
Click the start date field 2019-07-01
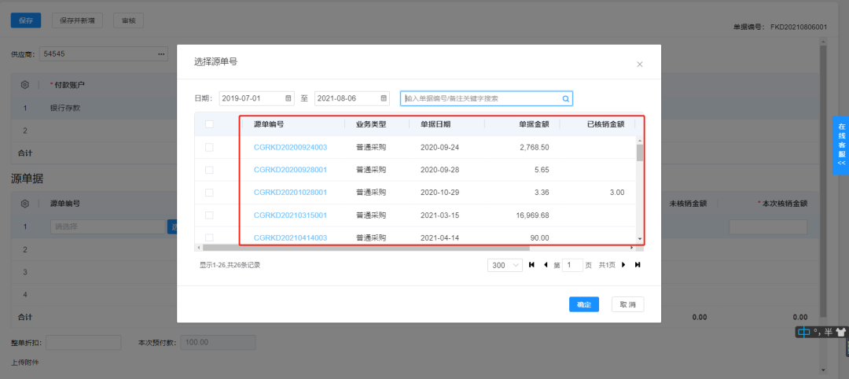click(256, 98)
